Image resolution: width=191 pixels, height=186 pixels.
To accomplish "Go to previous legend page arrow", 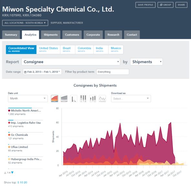I will click(x=5, y=173).
